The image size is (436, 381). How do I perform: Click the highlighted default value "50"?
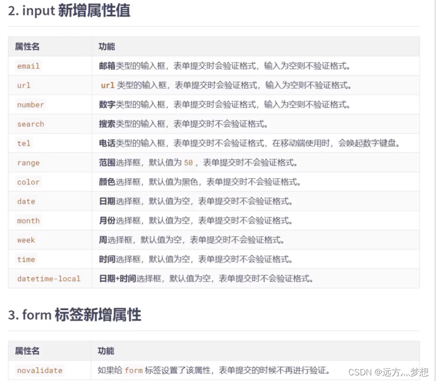(x=188, y=163)
